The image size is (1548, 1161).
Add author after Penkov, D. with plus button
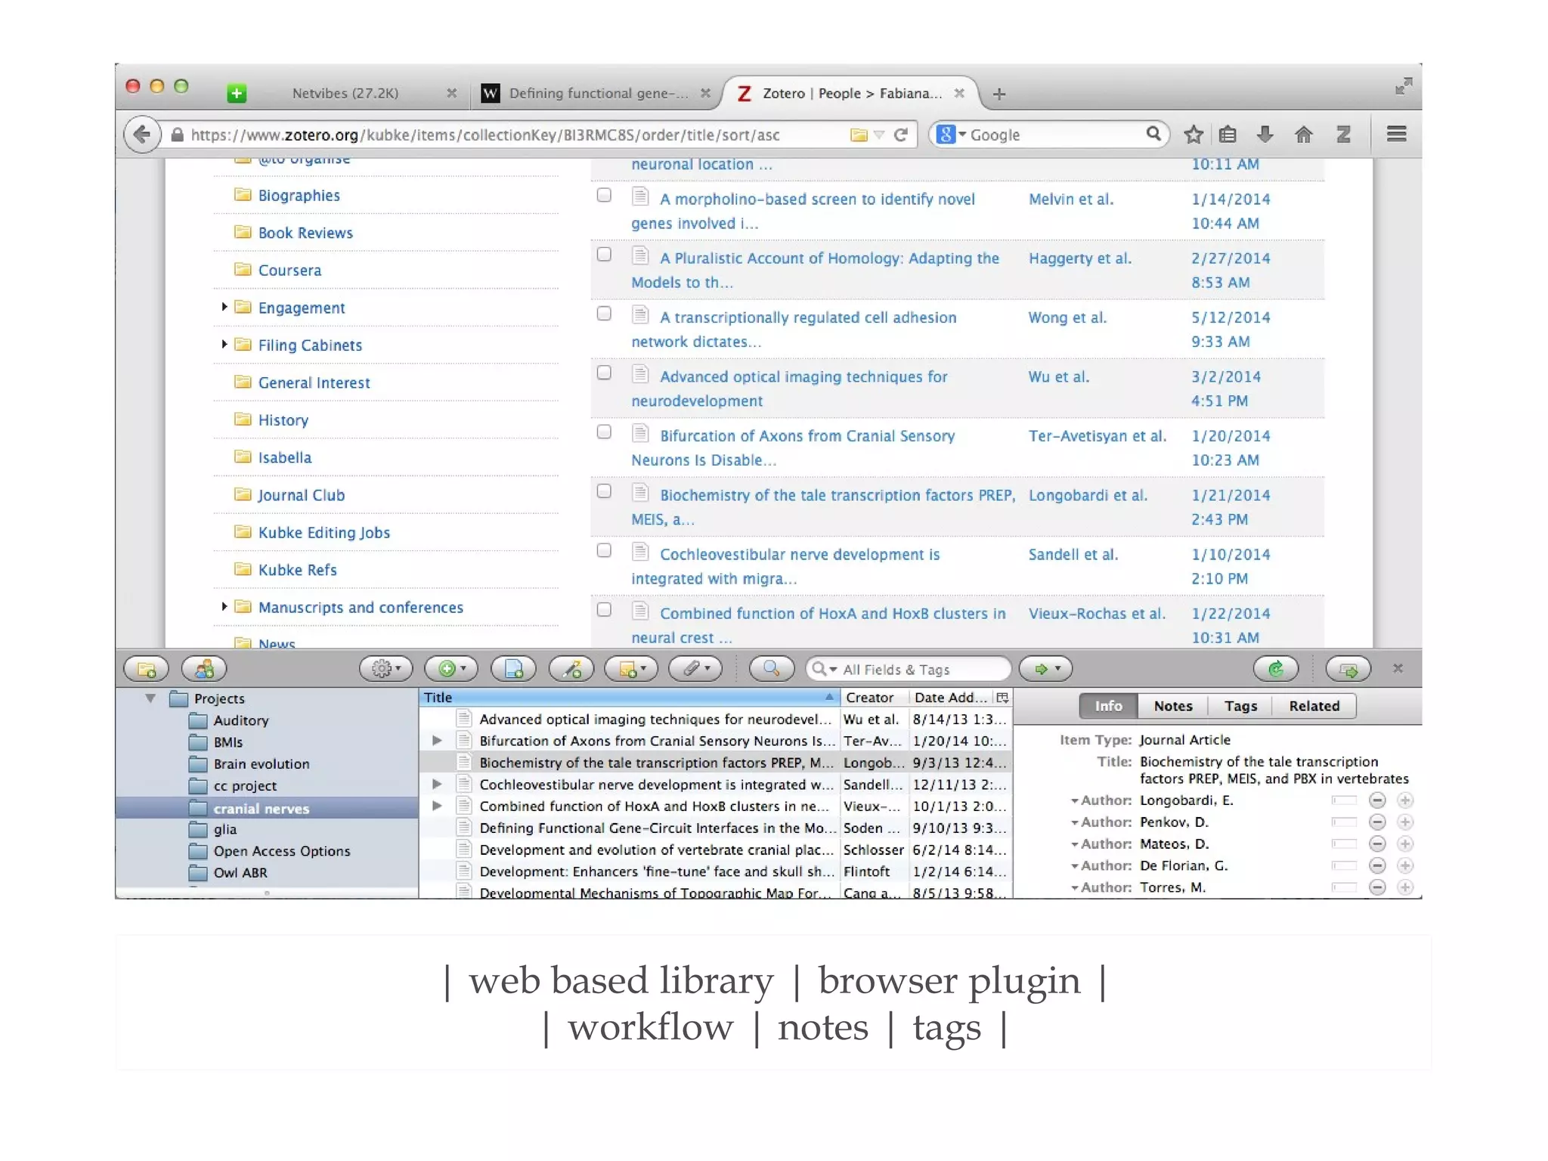[1405, 822]
